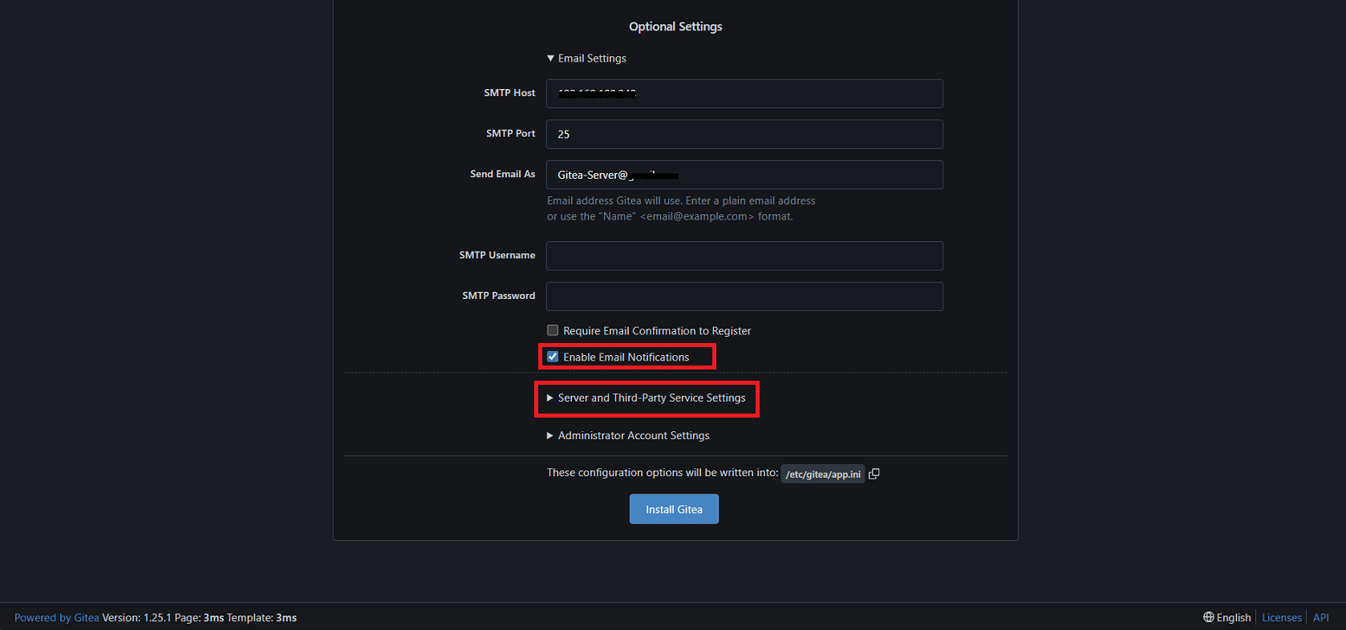This screenshot has width=1346, height=630.
Task: Click into the SMTP Port field
Action: [744, 135]
